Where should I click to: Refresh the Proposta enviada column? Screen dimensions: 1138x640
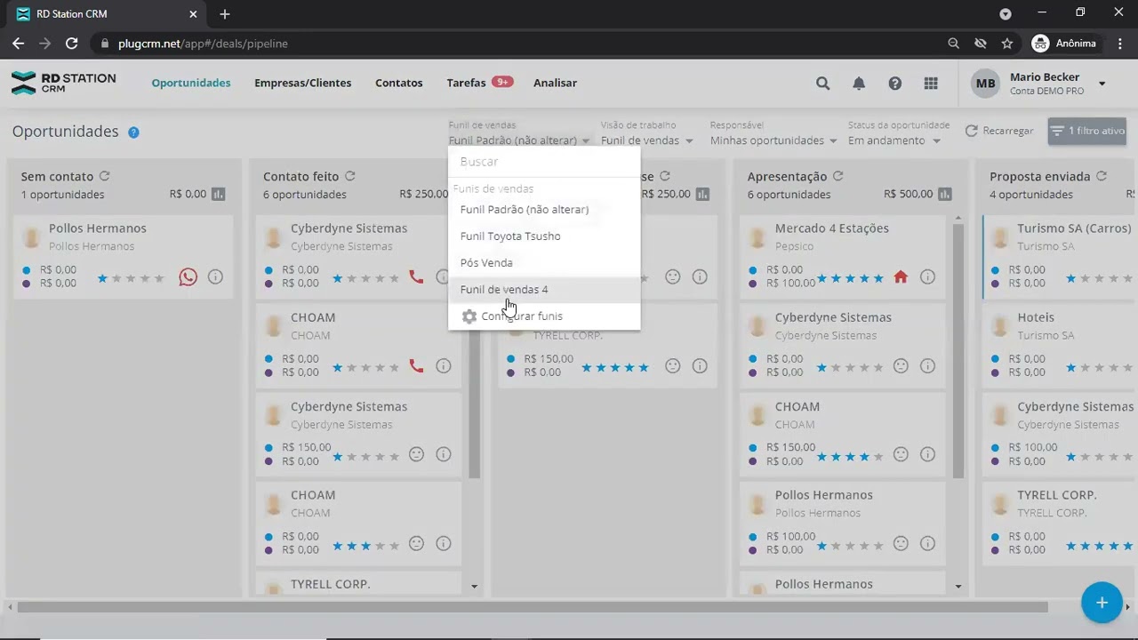point(1102,176)
